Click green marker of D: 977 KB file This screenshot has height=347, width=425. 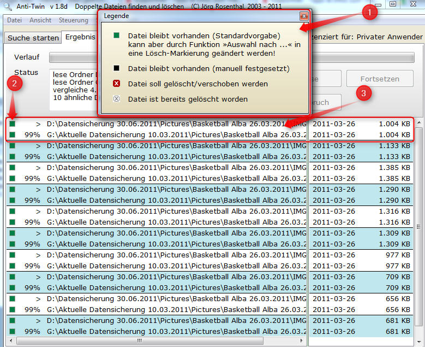click(12, 255)
